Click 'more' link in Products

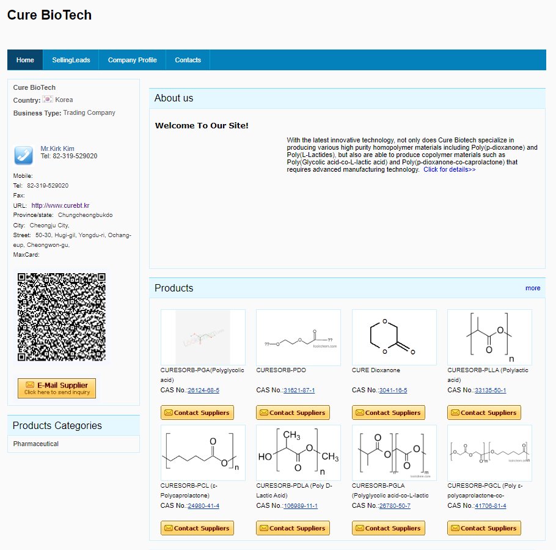click(x=533, y=288)
